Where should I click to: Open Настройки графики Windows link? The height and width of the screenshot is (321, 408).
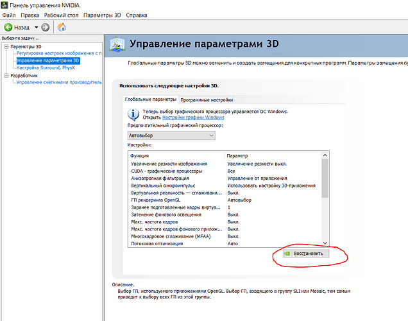tap(193, 117)
